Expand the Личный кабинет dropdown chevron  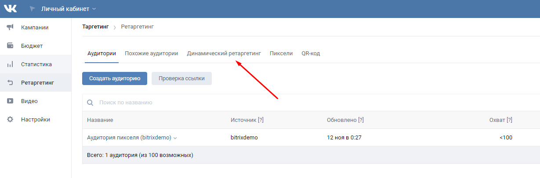click(94, 9)
